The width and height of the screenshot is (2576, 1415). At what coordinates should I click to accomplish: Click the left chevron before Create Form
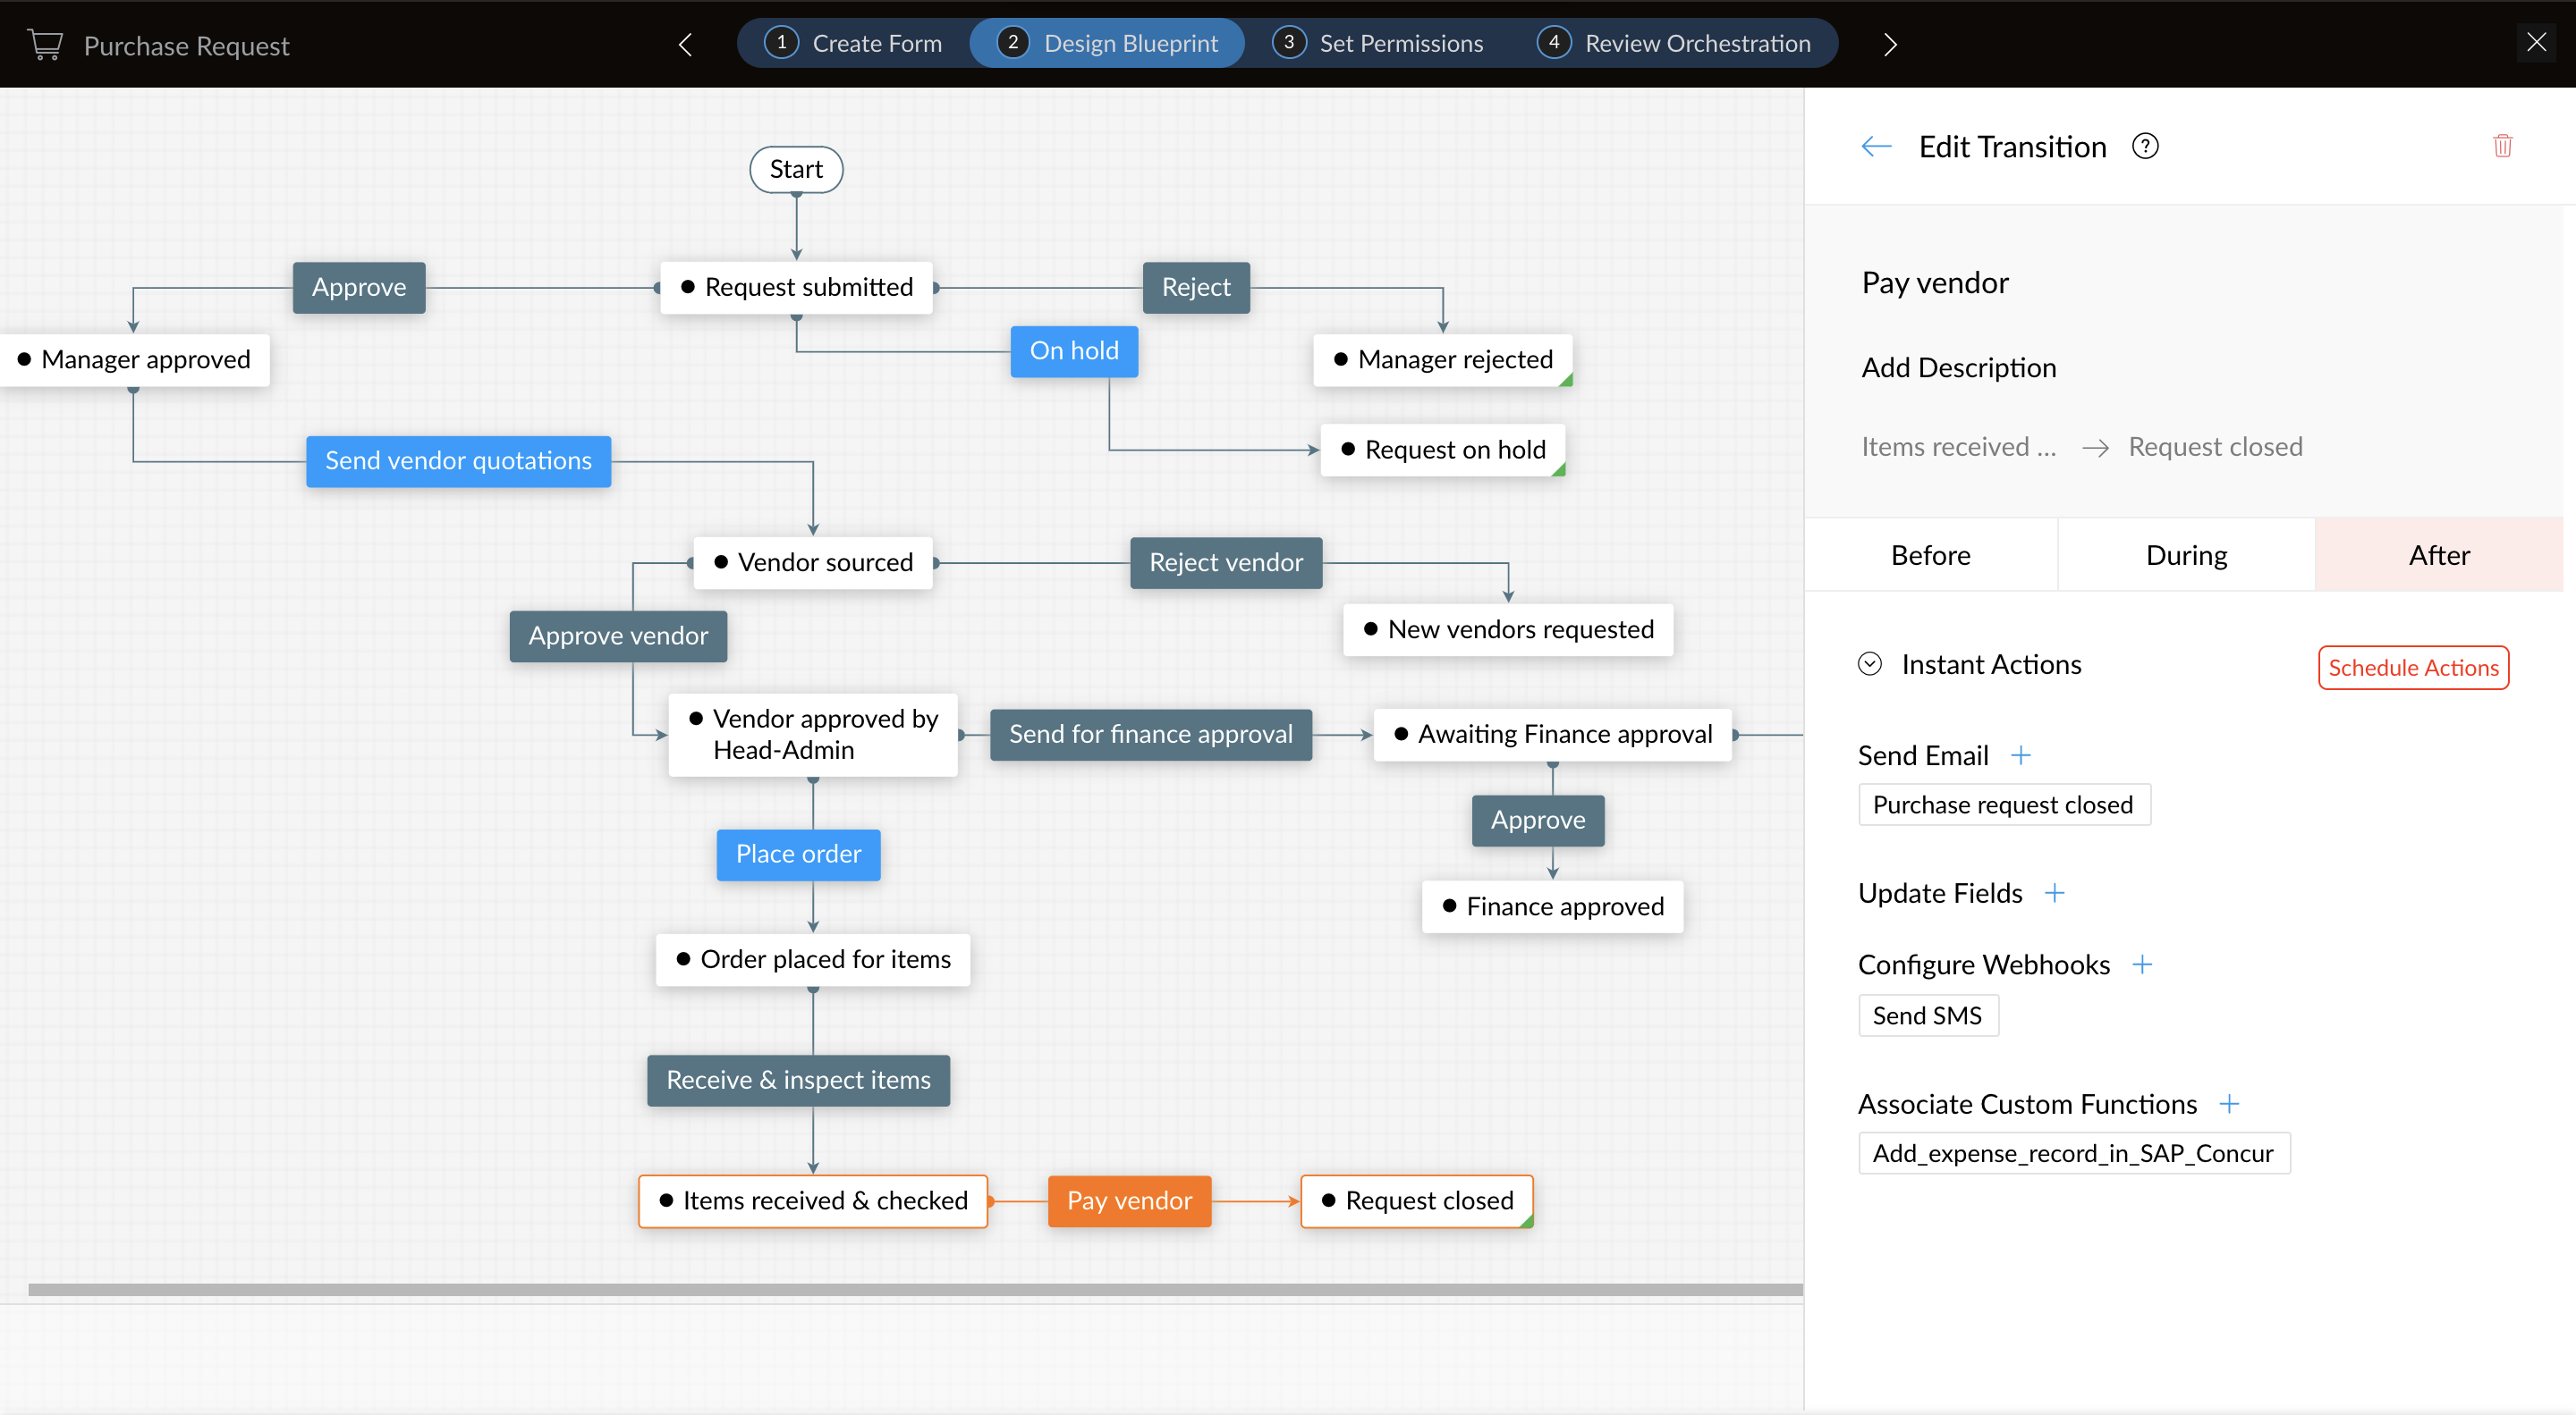pos(685,44)
